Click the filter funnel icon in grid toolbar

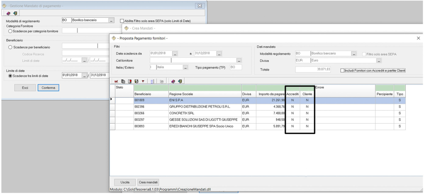pos(143,81)
